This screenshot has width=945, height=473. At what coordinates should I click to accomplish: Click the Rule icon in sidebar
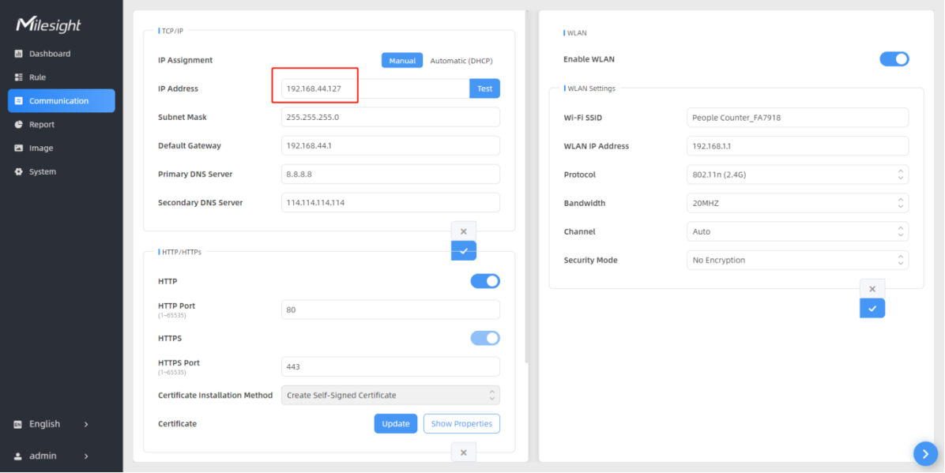19,77
